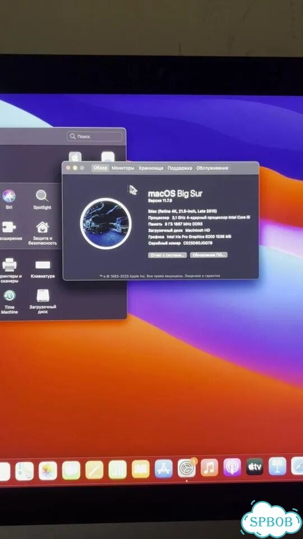Screen dimensions: 303x539
Task: Launch App Store from the Dock
Action: click(x=163, y=468)
